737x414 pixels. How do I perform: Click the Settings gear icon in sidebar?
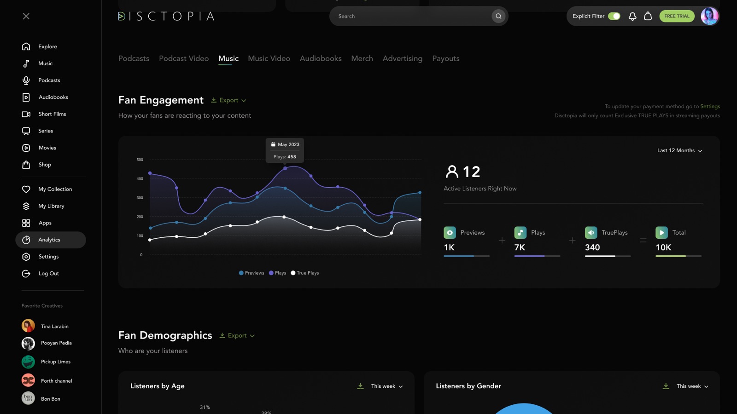click(26, 257)
